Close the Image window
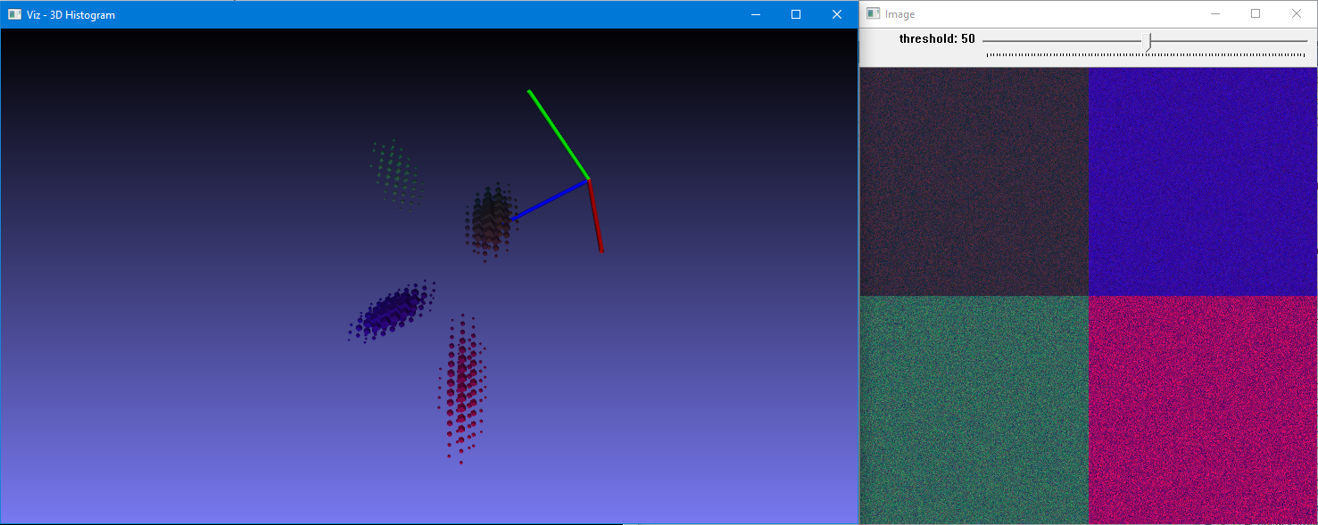The image size is (1318, 525). (1296, 14)
